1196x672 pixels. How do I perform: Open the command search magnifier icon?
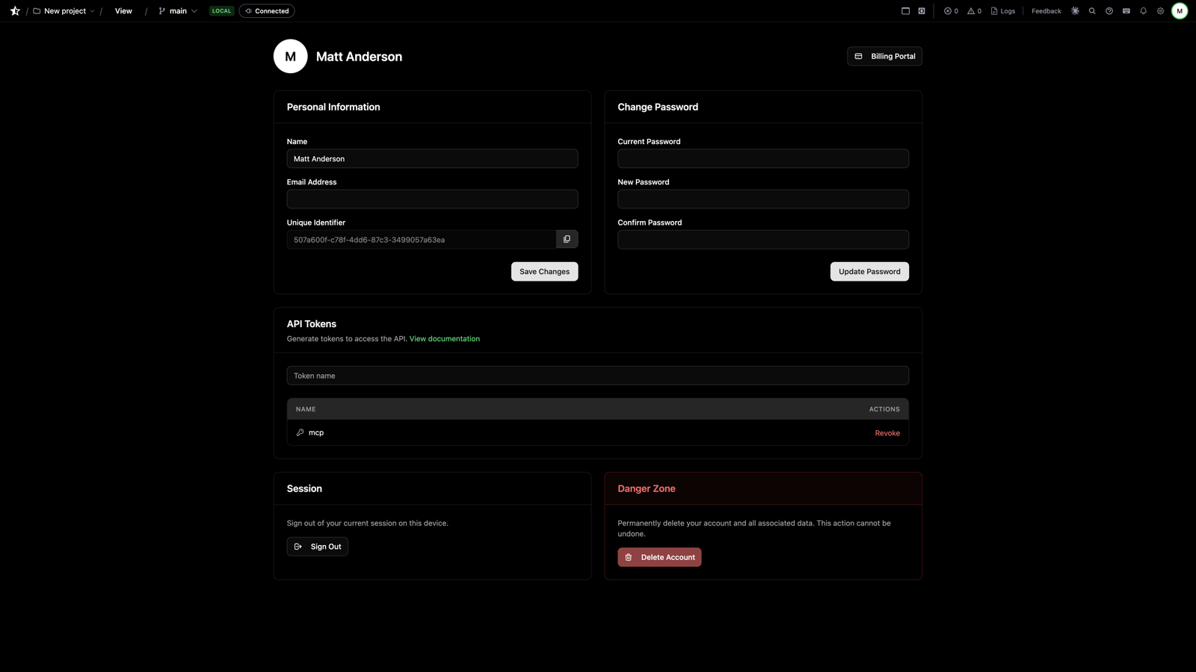[x=1092, y=10]
